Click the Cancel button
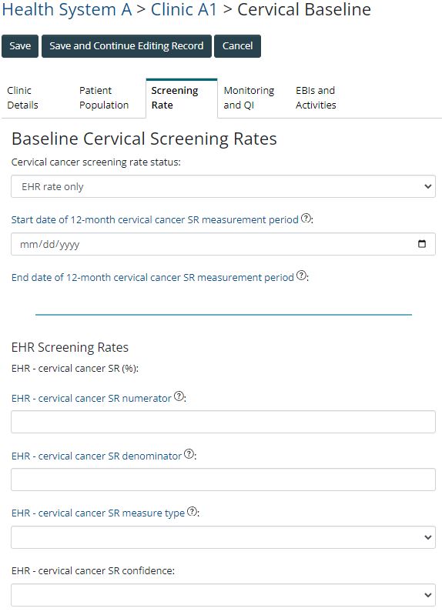The width and height of the screenshot is (442, 615). tap(237, 46)
